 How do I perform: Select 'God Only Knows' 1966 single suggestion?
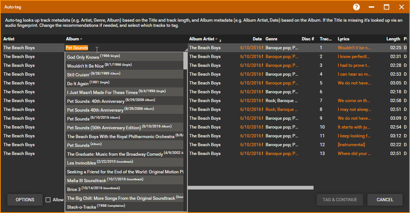(83, 57)
